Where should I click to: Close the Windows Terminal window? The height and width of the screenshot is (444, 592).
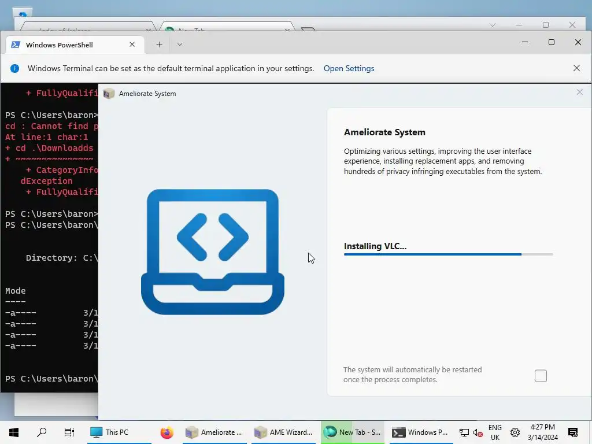point(578,42)
